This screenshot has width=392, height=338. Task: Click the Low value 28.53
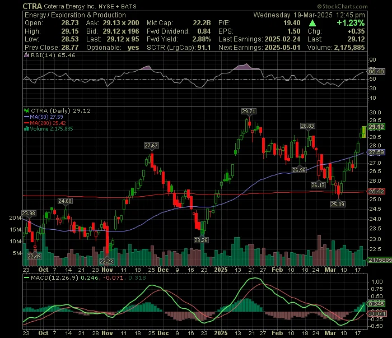[x=70, y=39]
